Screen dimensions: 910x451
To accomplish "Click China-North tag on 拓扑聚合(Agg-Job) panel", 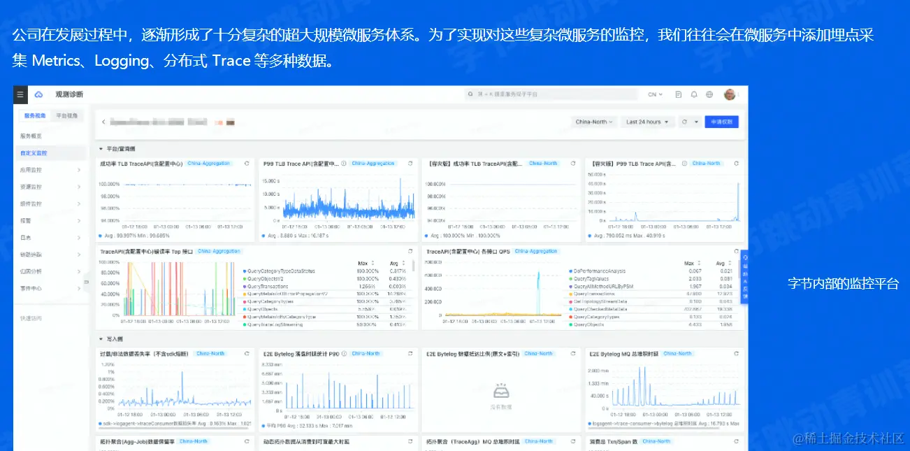I will click(x=194, y=441).
